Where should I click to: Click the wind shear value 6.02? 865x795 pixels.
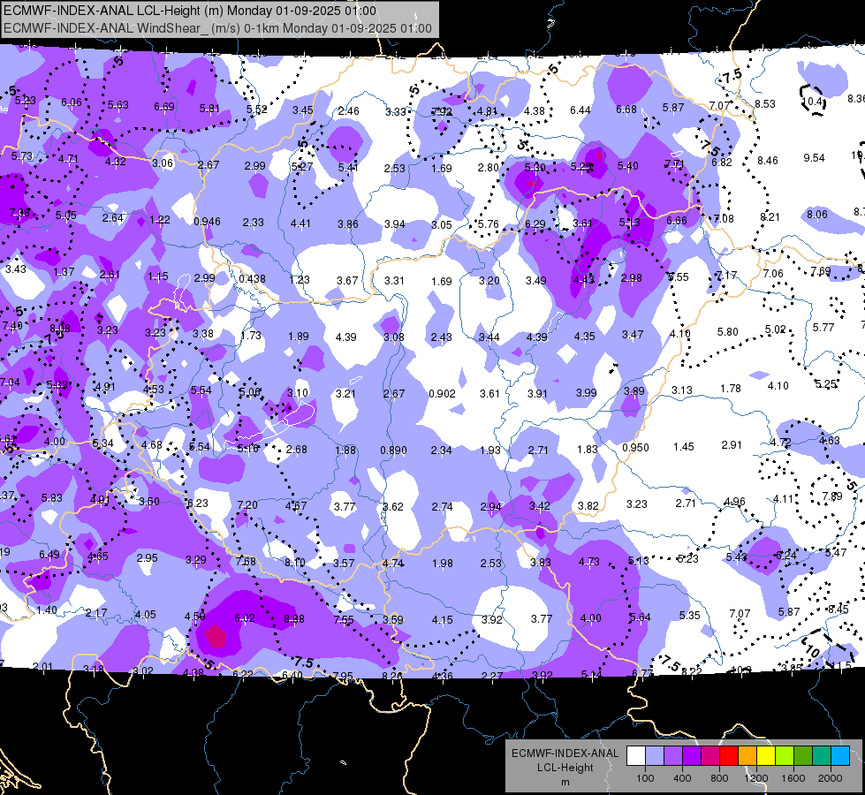(245, 618)
